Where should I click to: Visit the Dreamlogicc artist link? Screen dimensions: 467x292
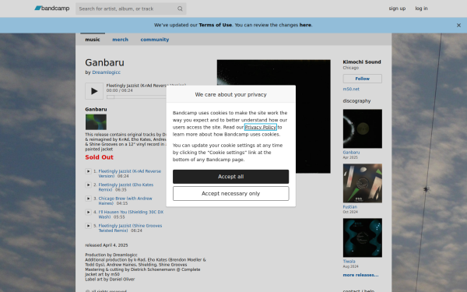107,72
